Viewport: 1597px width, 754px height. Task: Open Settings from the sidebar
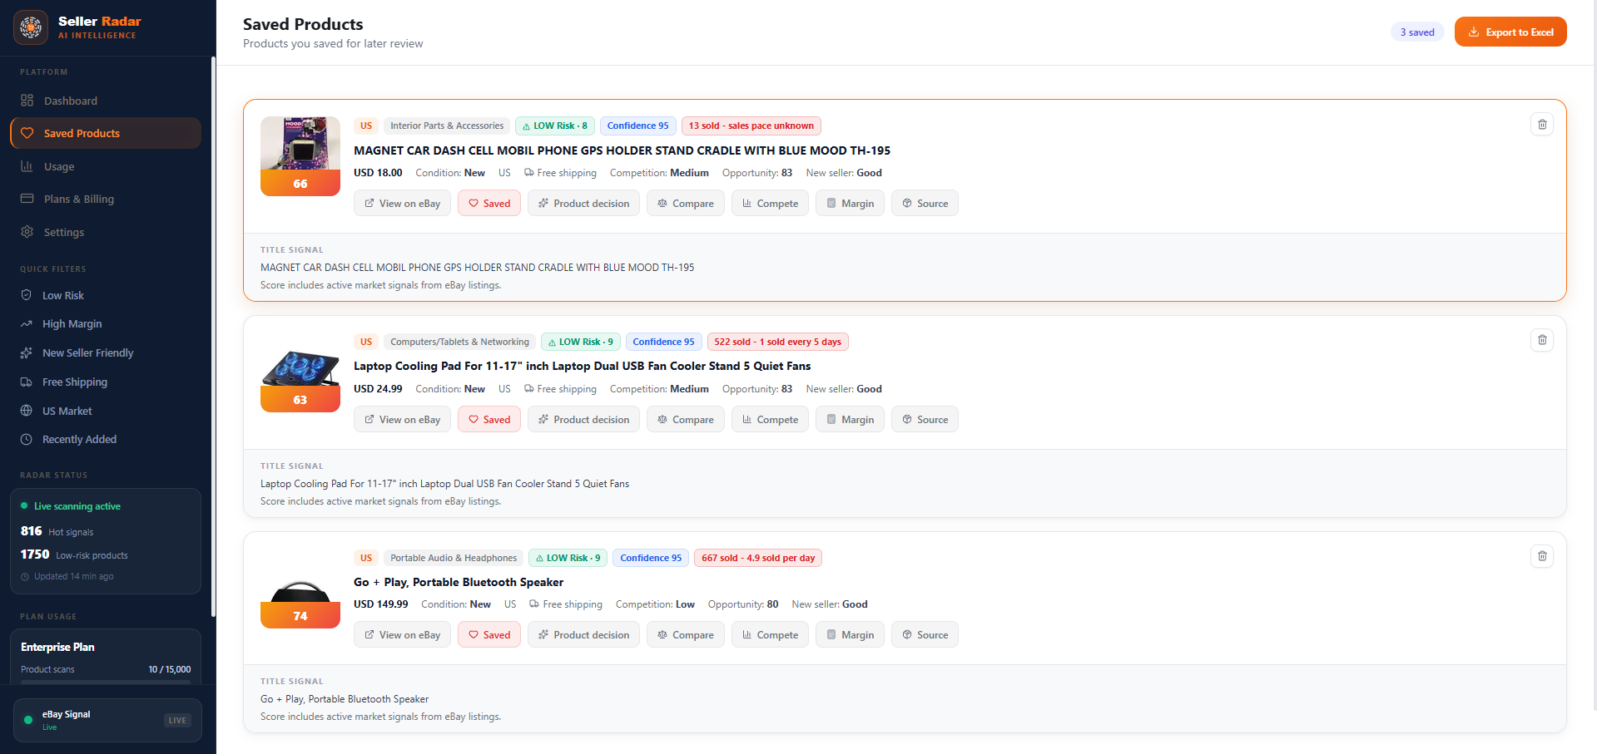106,232
